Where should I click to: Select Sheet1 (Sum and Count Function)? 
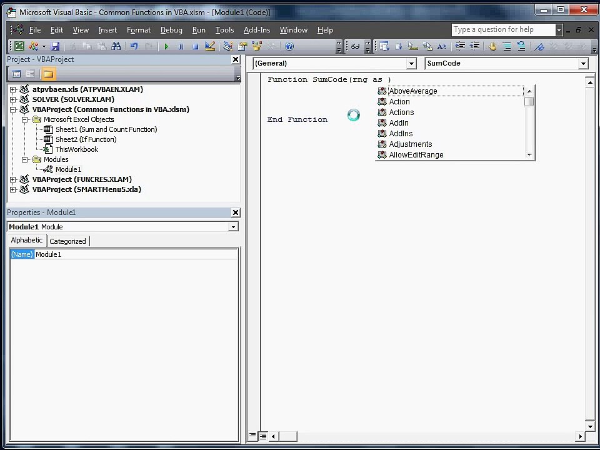pos(106,129)
